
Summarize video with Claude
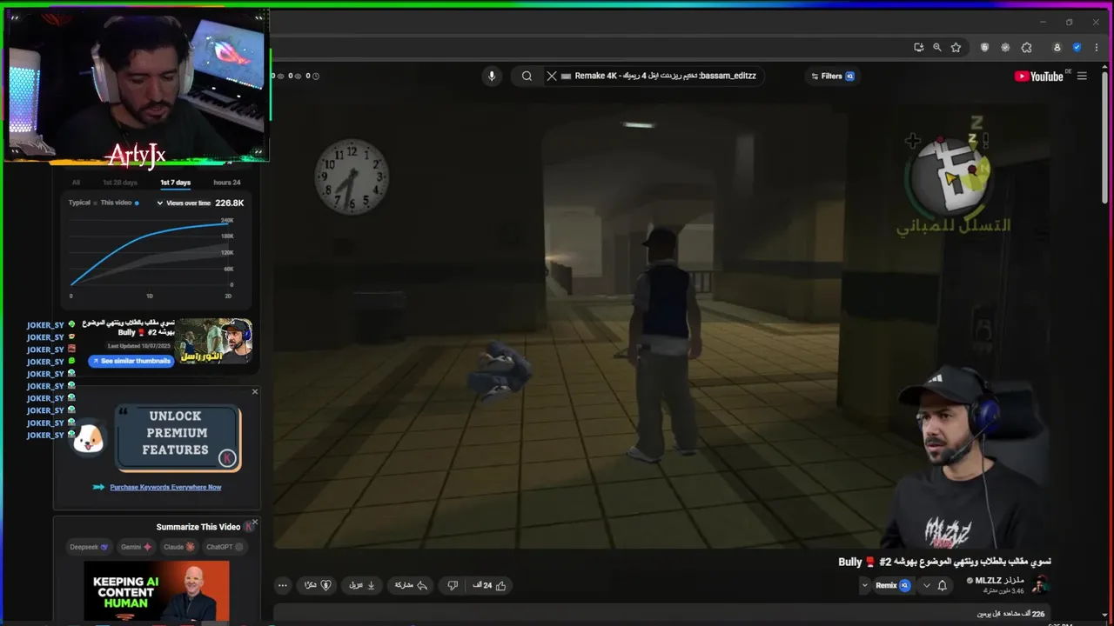tap(179, 547)
